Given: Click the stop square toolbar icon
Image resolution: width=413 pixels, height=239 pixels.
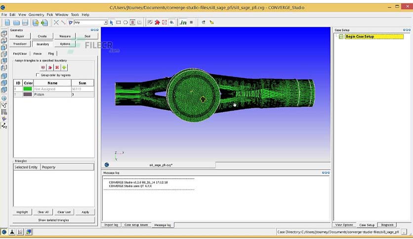Looking at the screenshot, I should tap(192, 22).
